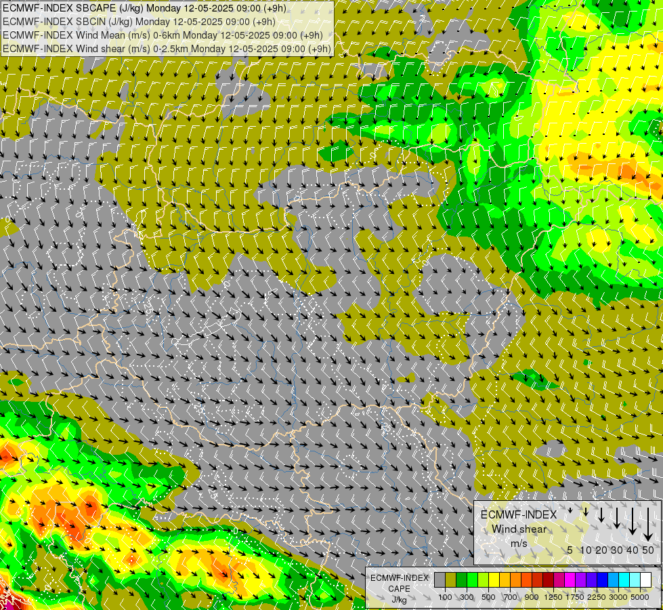Select the dark green CAPE legend swatch
The width and height of the screenshot is (663, 610).
pos(461,580)
